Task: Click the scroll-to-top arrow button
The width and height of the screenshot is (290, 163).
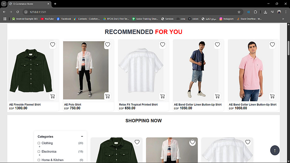Action: [x=275, y=151]
